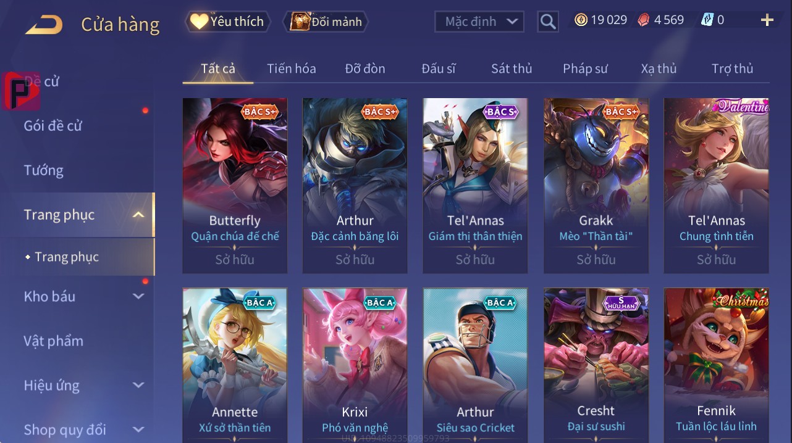Select the Pháp sư category tab
792x443 pixels.
click(x=585, y=68)
